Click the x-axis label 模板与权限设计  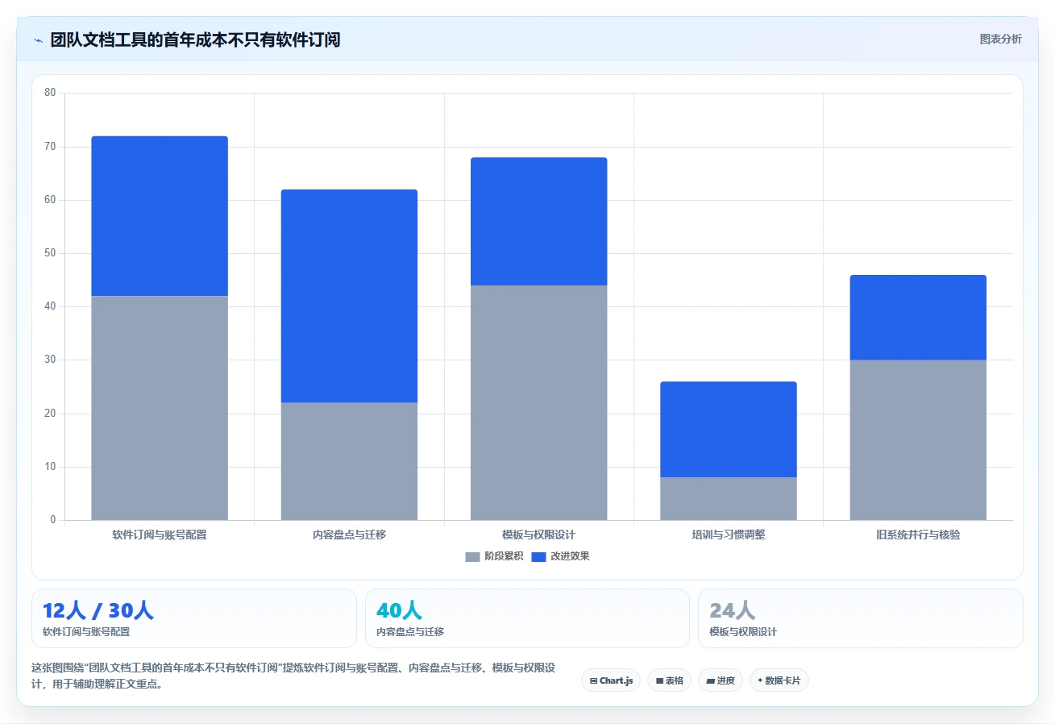(538, 535)
